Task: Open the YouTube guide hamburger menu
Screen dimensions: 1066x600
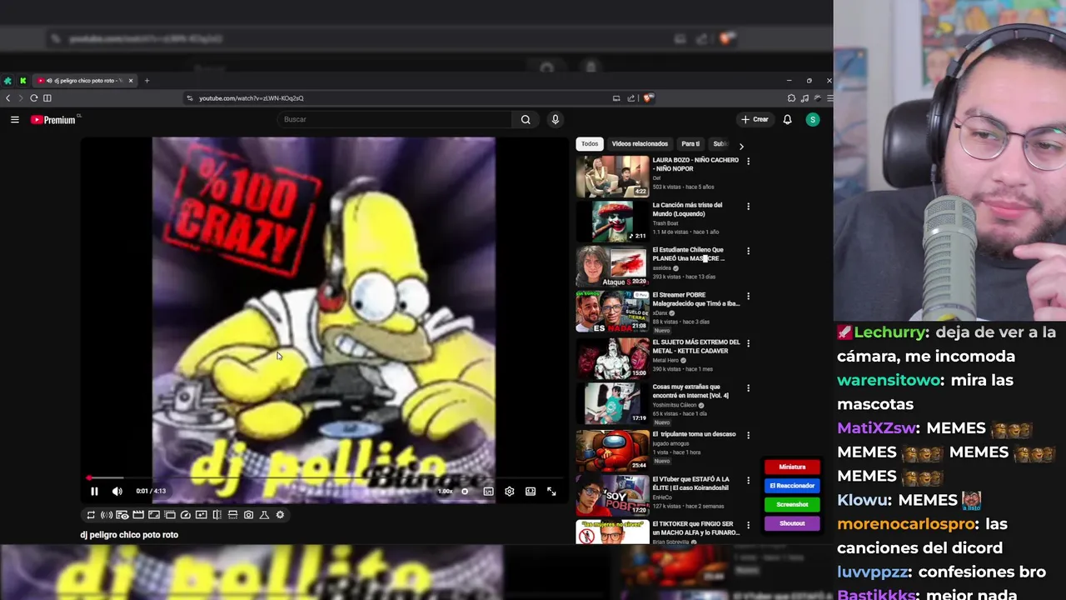Action: click(x=14, y=120)
